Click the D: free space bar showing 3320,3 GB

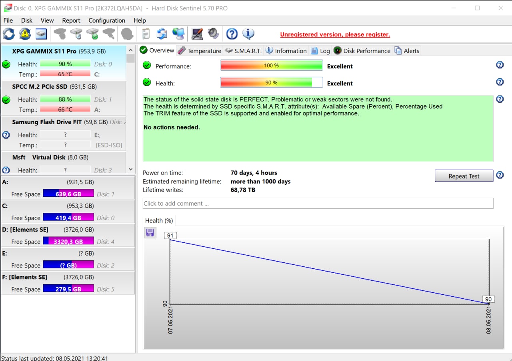(68, 241)
